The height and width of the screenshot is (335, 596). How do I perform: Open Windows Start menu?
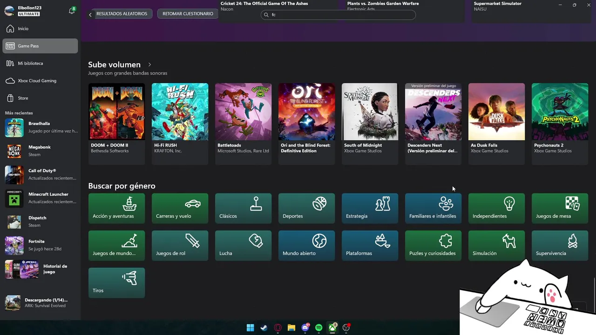(250, 328)
